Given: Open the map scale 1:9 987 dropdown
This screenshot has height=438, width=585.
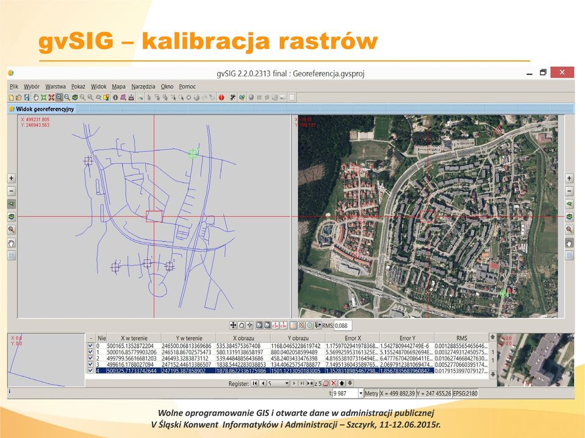Looking at the screenshot, I should tap(361, 394).
